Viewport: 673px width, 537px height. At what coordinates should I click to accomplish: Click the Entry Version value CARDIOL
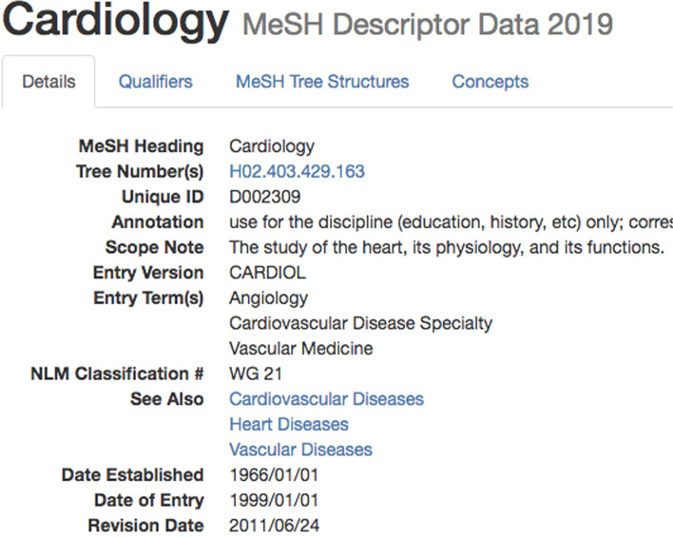pyautogui.click(x=268, y=273)
